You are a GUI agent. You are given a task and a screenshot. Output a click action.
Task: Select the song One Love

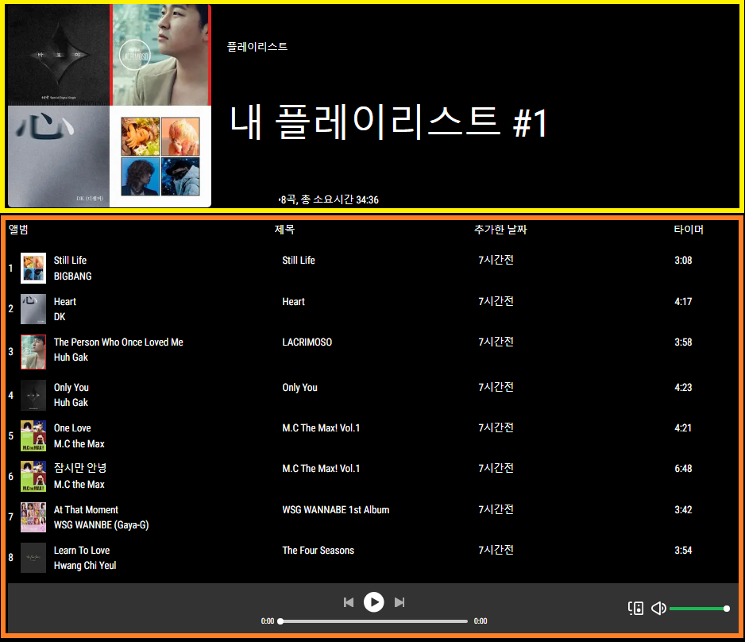(x=72, y=428)
